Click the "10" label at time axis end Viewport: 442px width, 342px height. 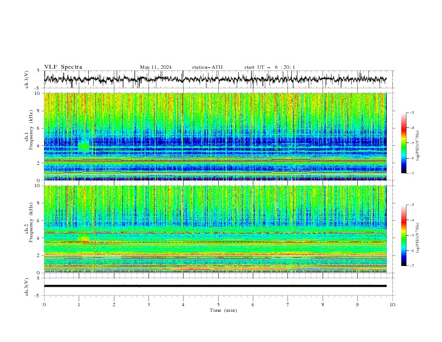[x=392, y=305]
